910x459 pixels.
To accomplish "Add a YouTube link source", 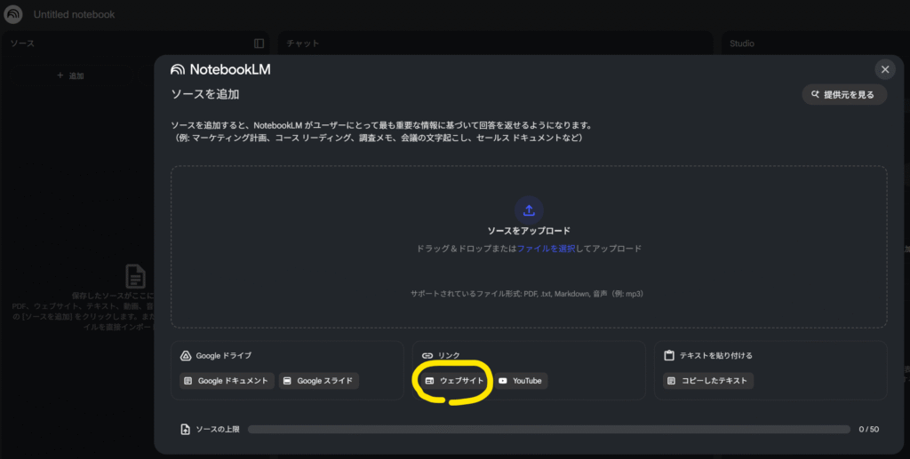I will click(x=521, y=381).
